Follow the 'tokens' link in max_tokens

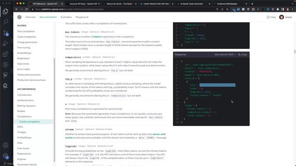click(97, 37)
